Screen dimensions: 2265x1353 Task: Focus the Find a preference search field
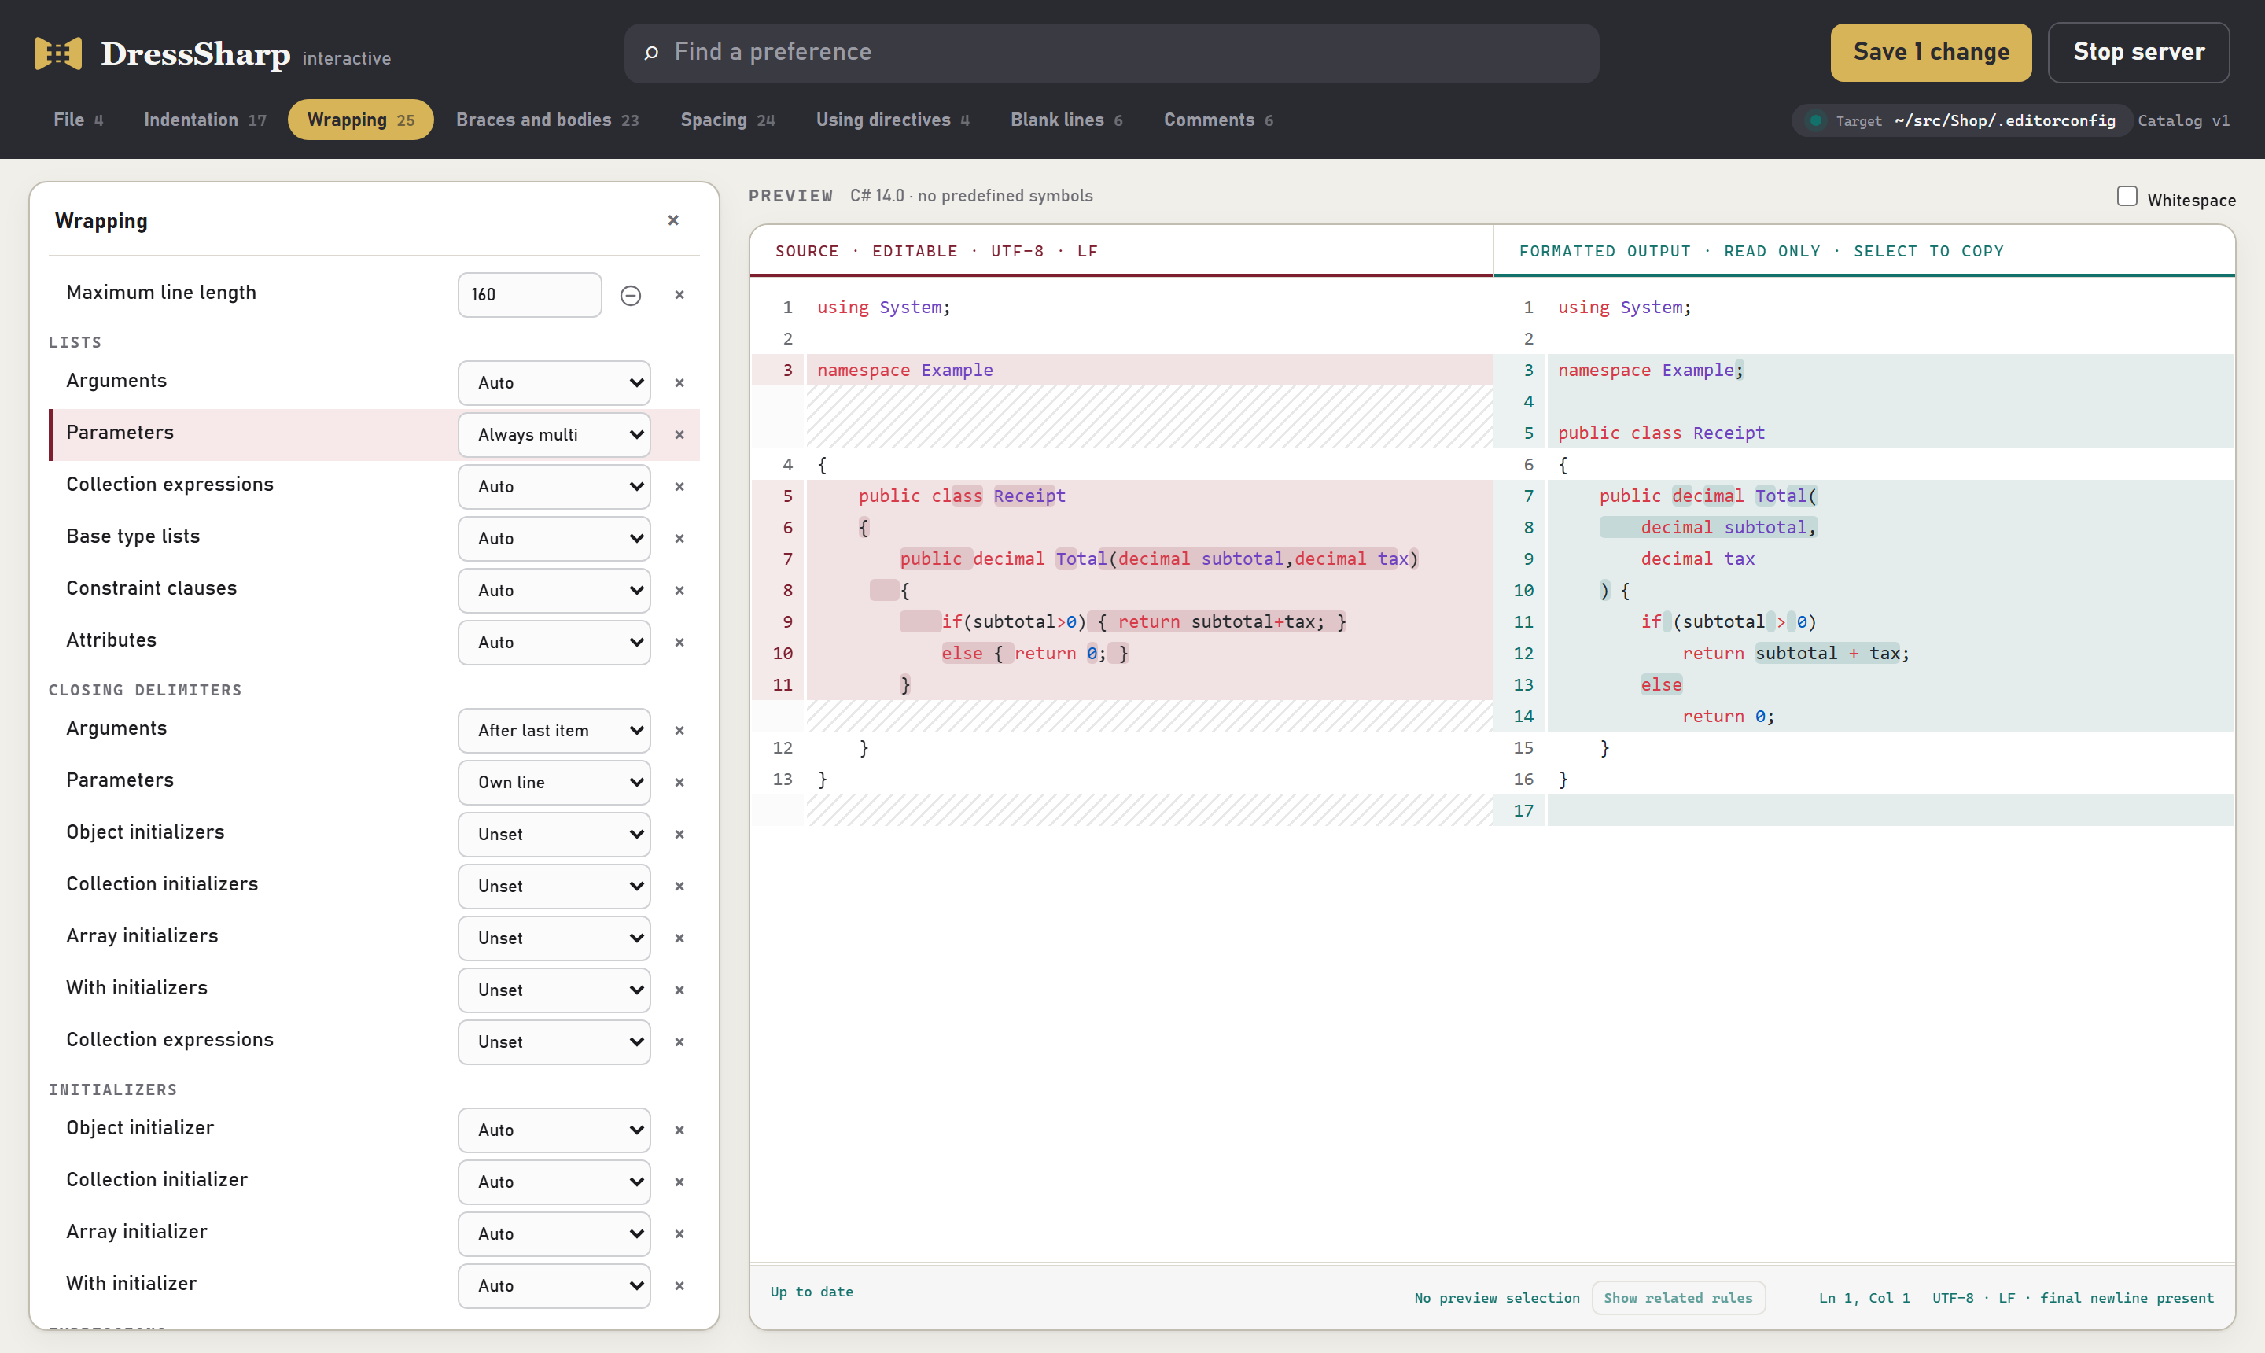[x=1111, y=53]
